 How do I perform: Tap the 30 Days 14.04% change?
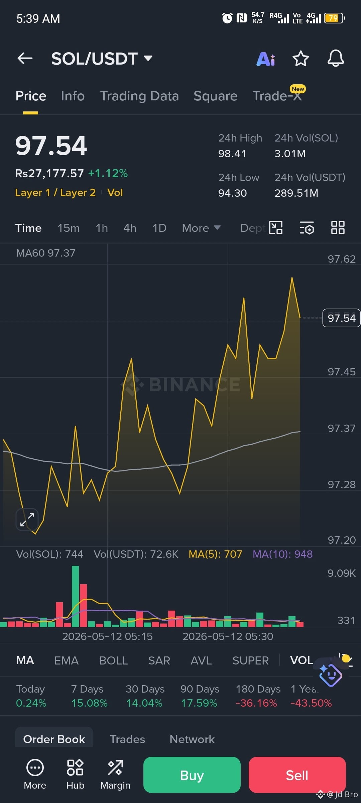click(x=145, y=696)
